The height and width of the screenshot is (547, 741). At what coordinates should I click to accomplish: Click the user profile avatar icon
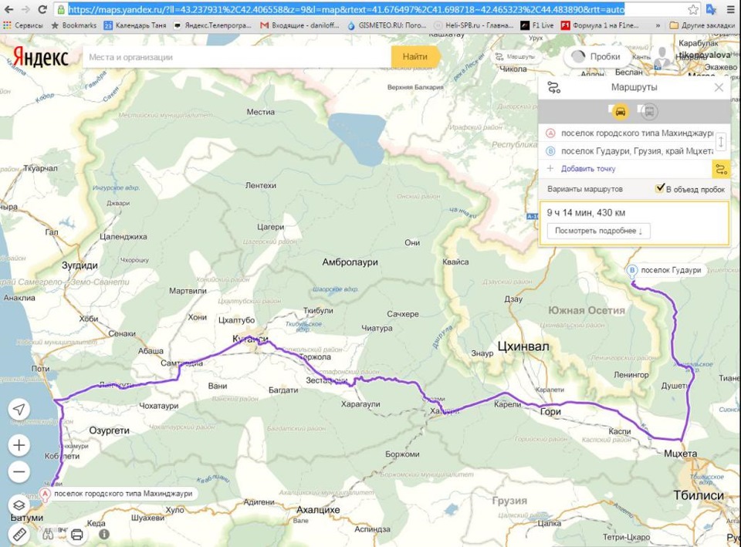point(664,59)
